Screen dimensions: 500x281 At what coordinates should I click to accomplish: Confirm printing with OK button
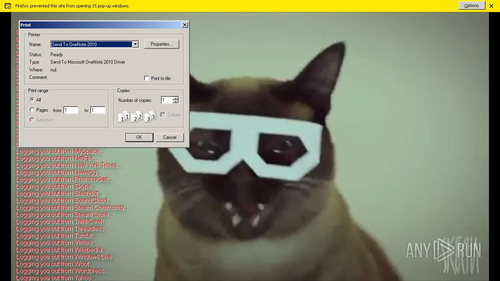139,137
